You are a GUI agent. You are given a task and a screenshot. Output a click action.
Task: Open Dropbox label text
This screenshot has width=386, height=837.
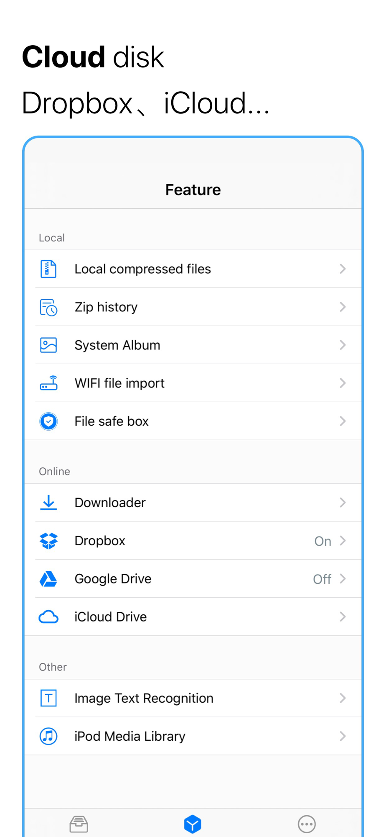[100, 541]
